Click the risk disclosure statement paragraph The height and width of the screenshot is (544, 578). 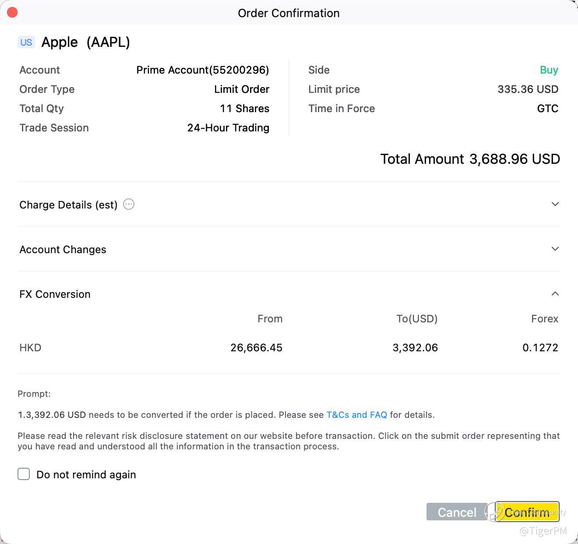pyautogui.click(x=289, y=441)
